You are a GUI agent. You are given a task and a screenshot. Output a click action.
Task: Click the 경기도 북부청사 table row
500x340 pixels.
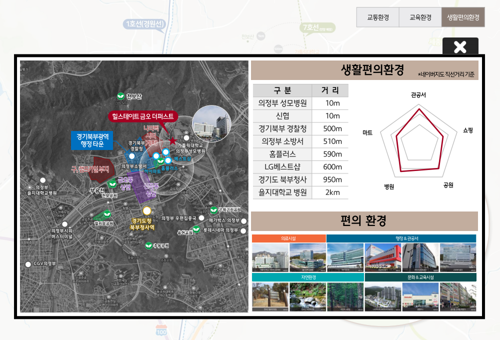pos(300,180)
